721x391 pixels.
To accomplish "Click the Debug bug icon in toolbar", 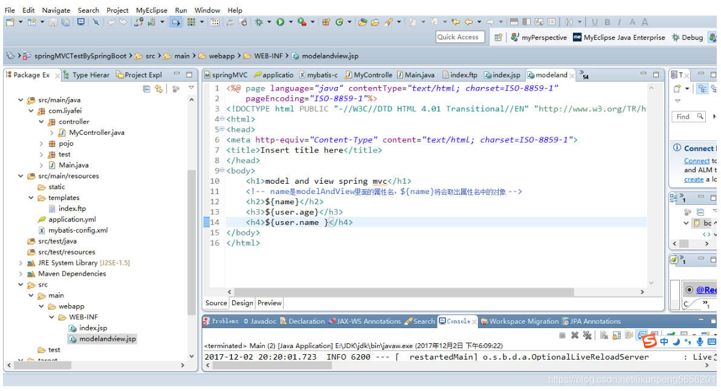I will [x=259, y=22].
